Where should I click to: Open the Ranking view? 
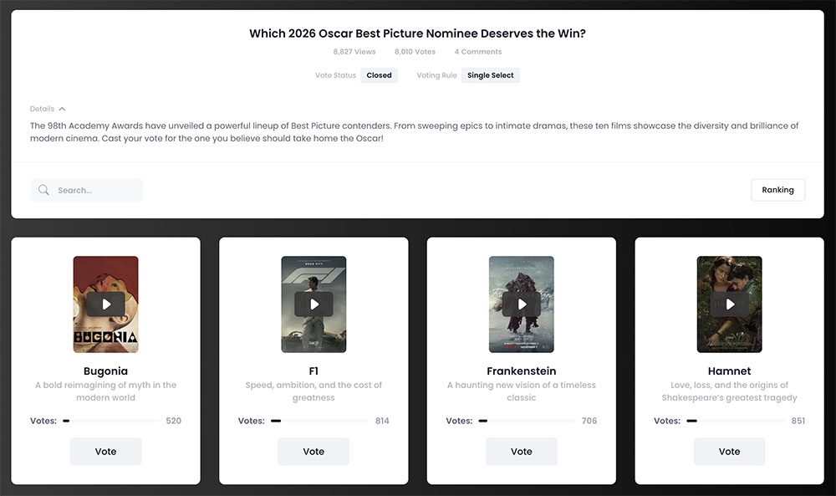(x=777, y=190)
